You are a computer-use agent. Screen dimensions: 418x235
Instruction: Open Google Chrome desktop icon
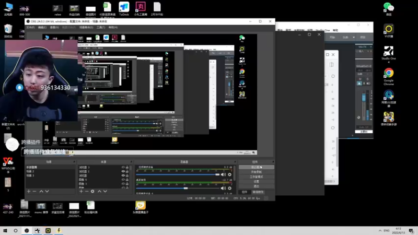point(388,77)
